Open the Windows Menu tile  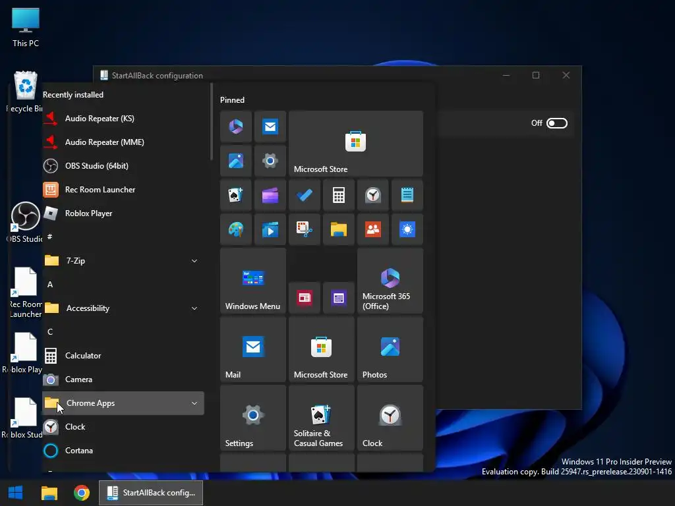(x=253, y=281)
